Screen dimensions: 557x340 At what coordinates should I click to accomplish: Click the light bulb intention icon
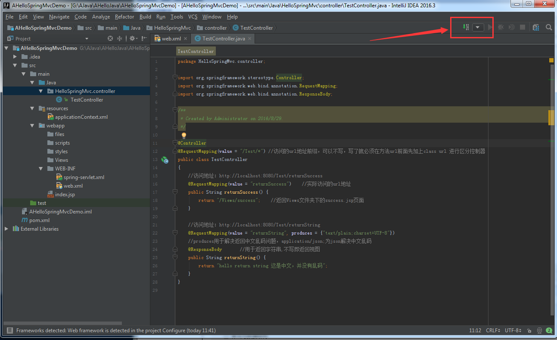184,136
